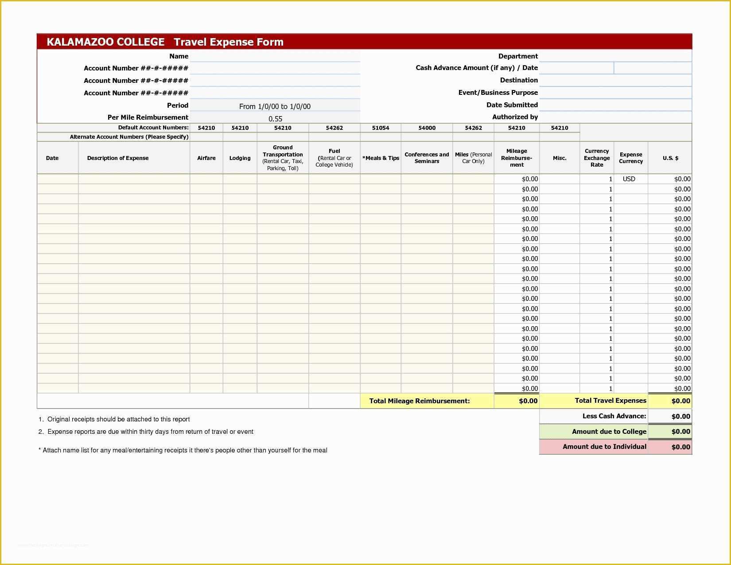
Task: Select the Total Travel Expenses $0.00 value
Action: (x=670, y=401)
